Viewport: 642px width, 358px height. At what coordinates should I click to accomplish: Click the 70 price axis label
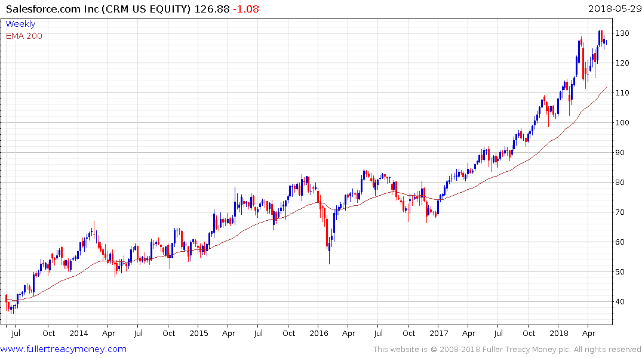(x=620, y=212)
